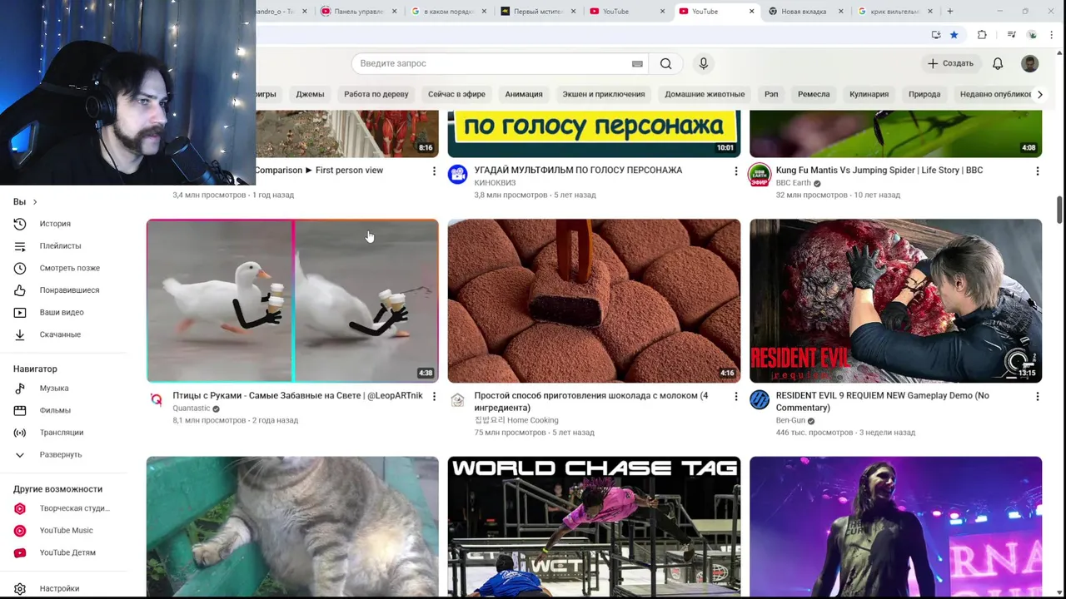Open options menu for First person view video
The image size is (1066, 599).
coord(434,171)
